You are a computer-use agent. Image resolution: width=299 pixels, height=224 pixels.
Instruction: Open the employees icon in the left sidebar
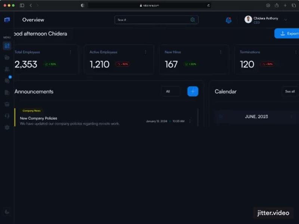[7, 69]
